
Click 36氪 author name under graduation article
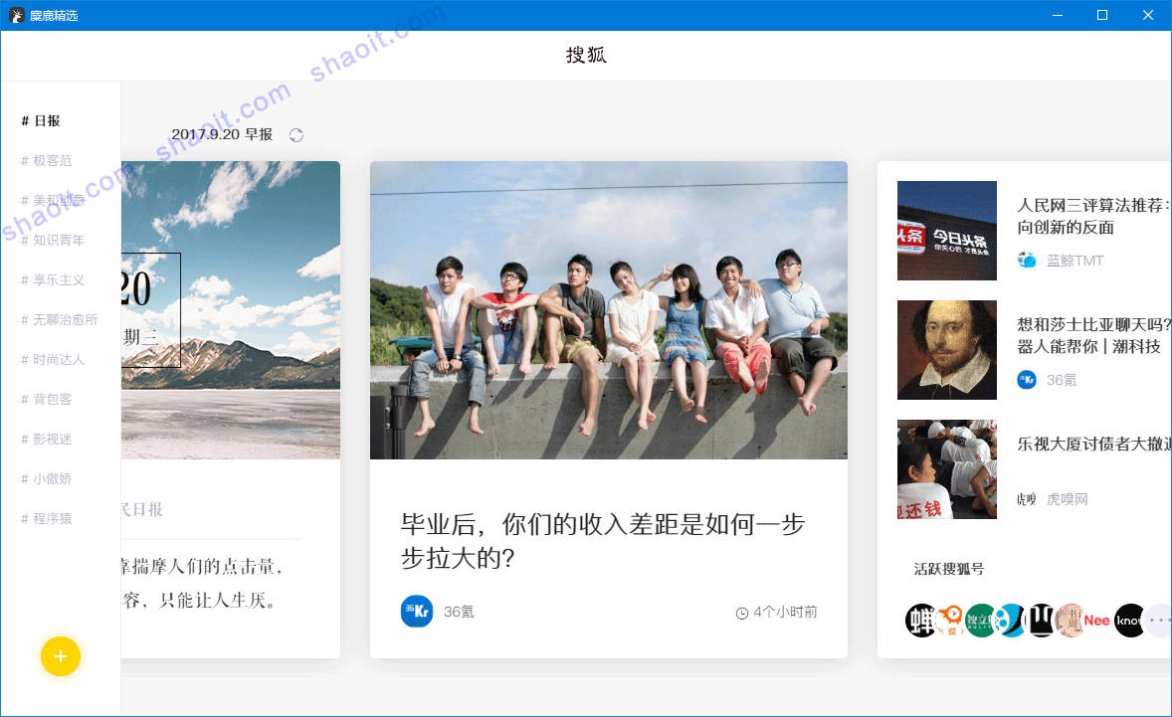point(459,612)
